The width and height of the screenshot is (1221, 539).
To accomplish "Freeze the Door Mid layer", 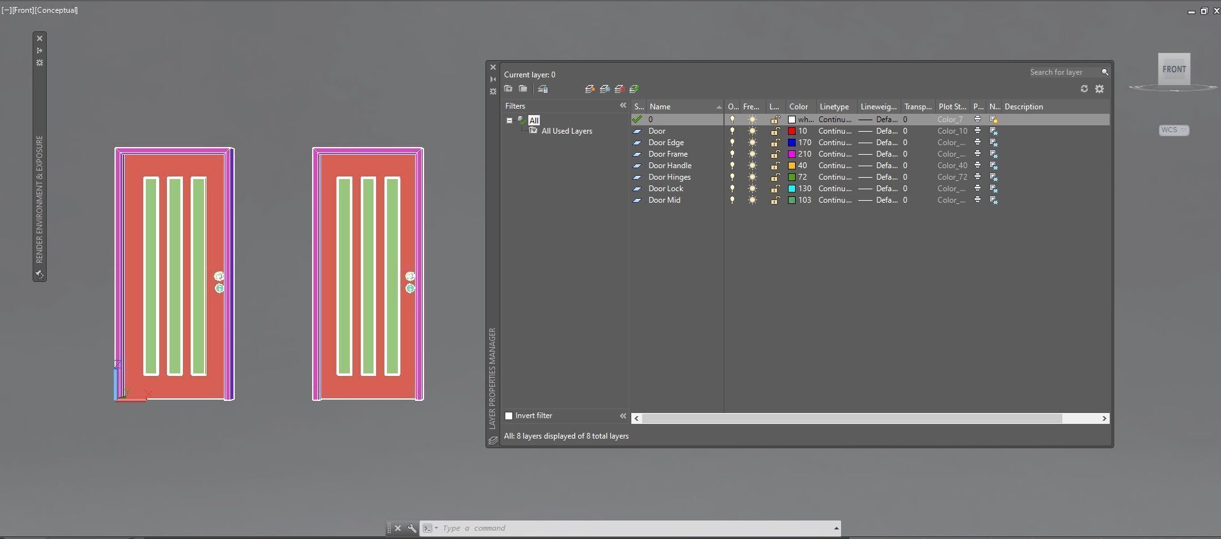I will coord(752,200).
